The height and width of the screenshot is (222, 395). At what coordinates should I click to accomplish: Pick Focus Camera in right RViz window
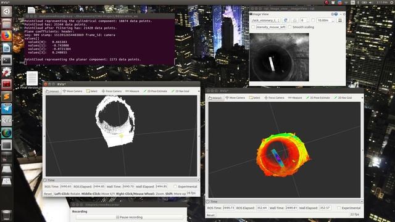274,97
